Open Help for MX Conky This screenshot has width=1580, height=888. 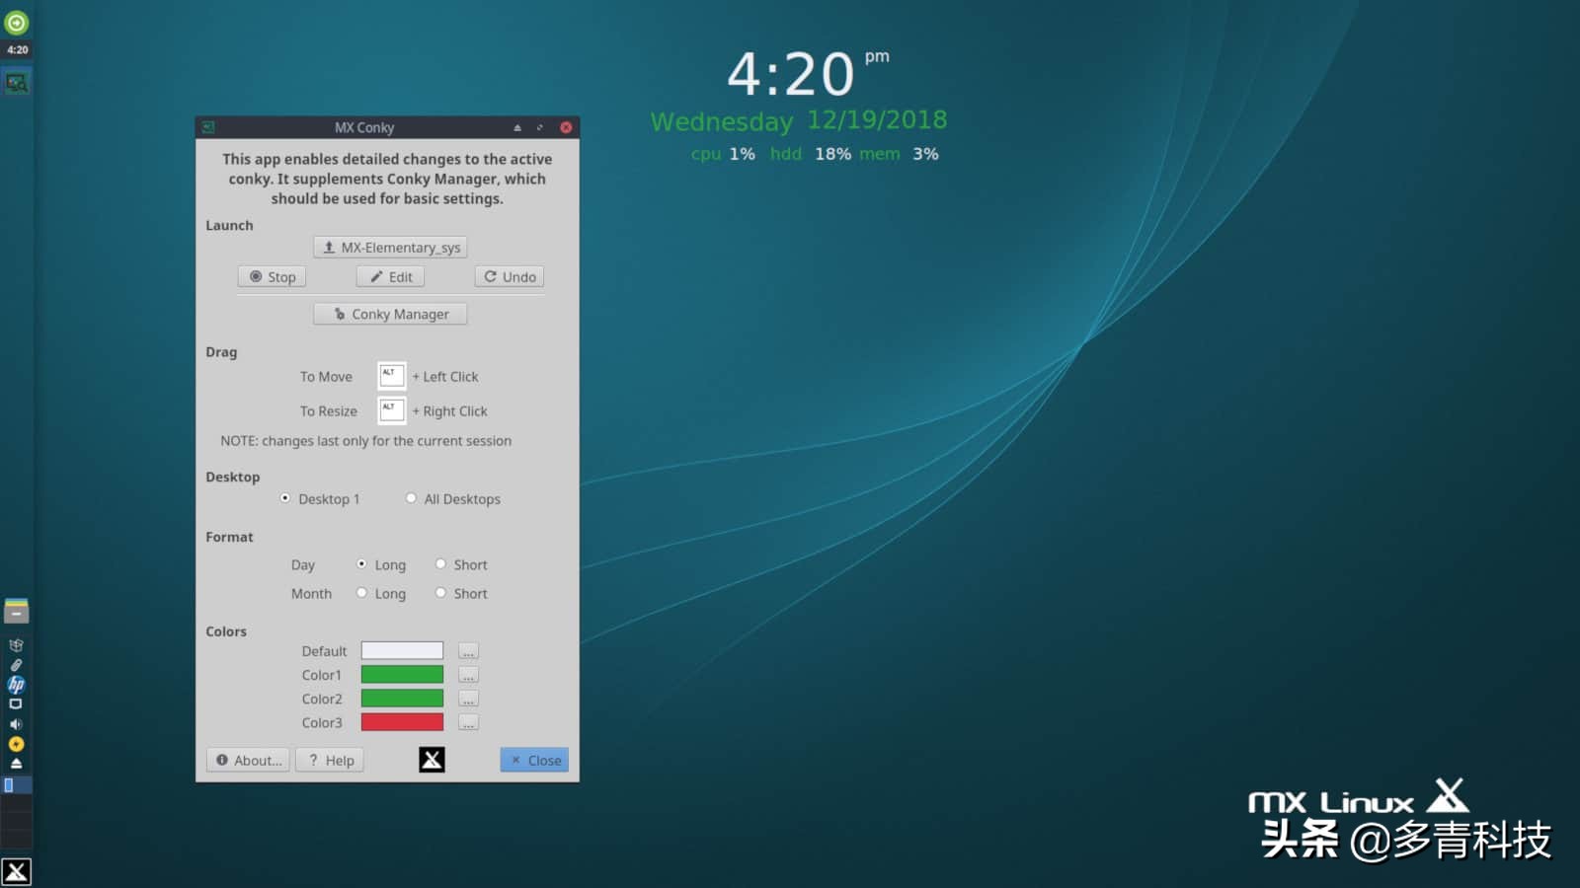click(330, 760)
